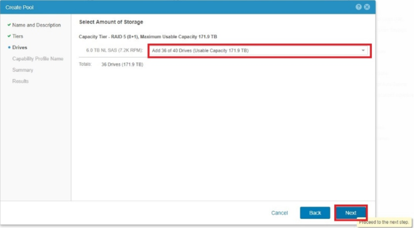Click green checkmark beside Name and Description
Viewport: 414px width, 228px height.
[x=9, y=25]
